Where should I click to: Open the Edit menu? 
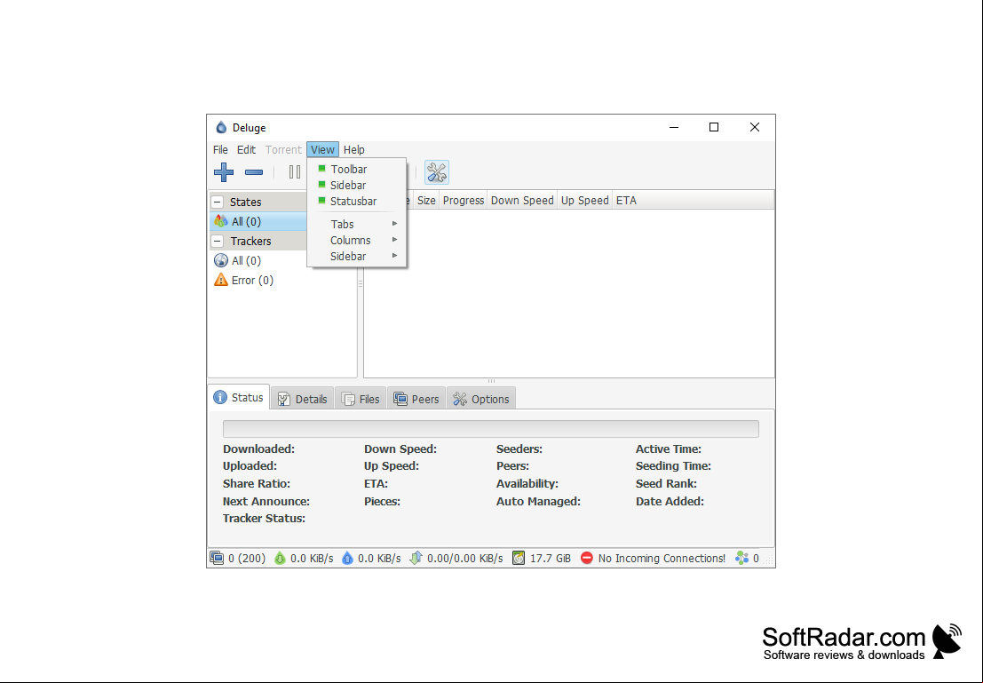(x=246, y=150)
